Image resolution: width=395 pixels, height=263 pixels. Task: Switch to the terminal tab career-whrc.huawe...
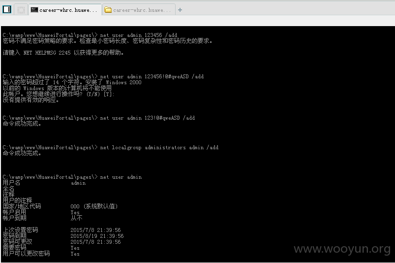tap(65, 10)
